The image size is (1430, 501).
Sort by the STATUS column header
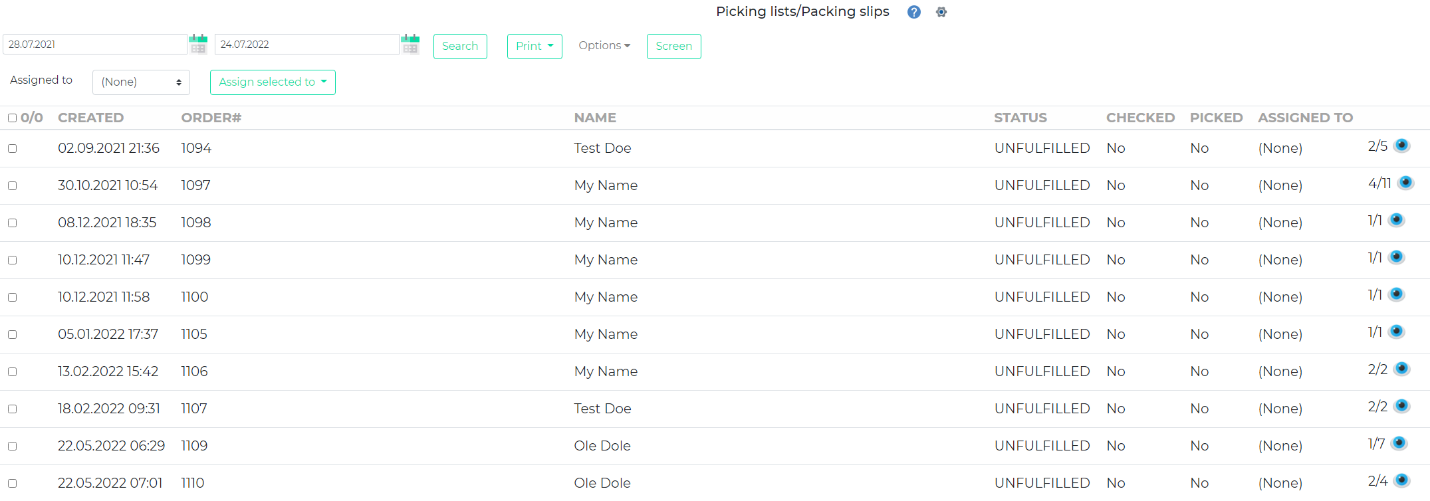1020,118
